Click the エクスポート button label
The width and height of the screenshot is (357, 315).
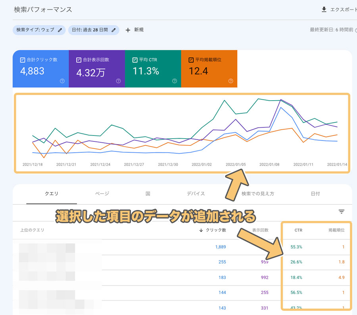pyautogui.click(x=344, y=10)
